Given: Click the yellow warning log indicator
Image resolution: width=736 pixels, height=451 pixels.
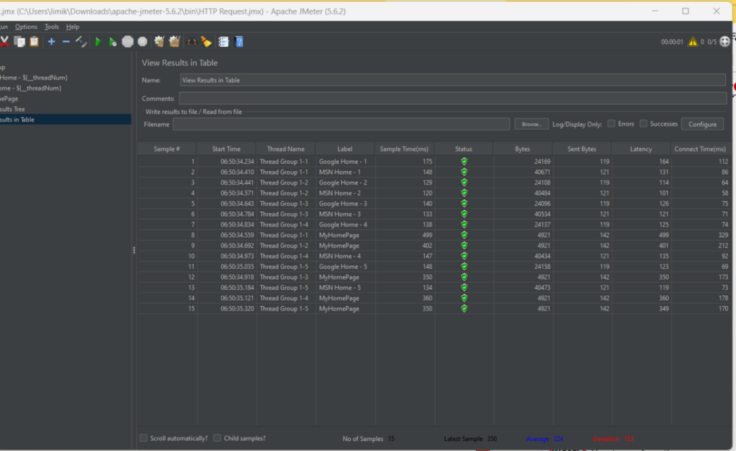Looking at the screenshot, I should point(692,42).
